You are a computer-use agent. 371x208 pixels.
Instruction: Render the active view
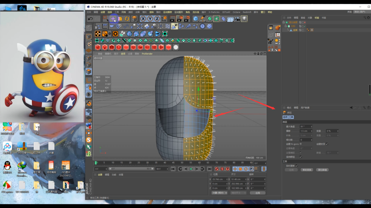point(172,18)
